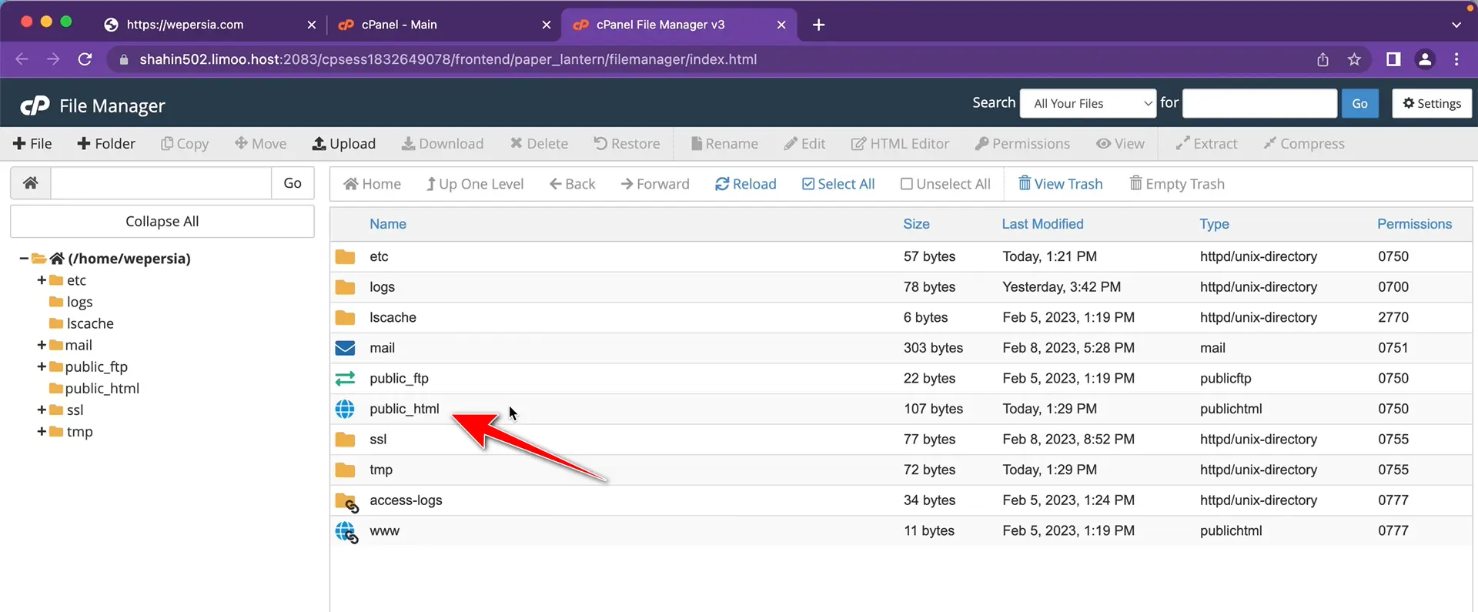This screenshot has height=612, width=1478.
Task: Click the Move toolbar item
Action: tap(260, 144)
